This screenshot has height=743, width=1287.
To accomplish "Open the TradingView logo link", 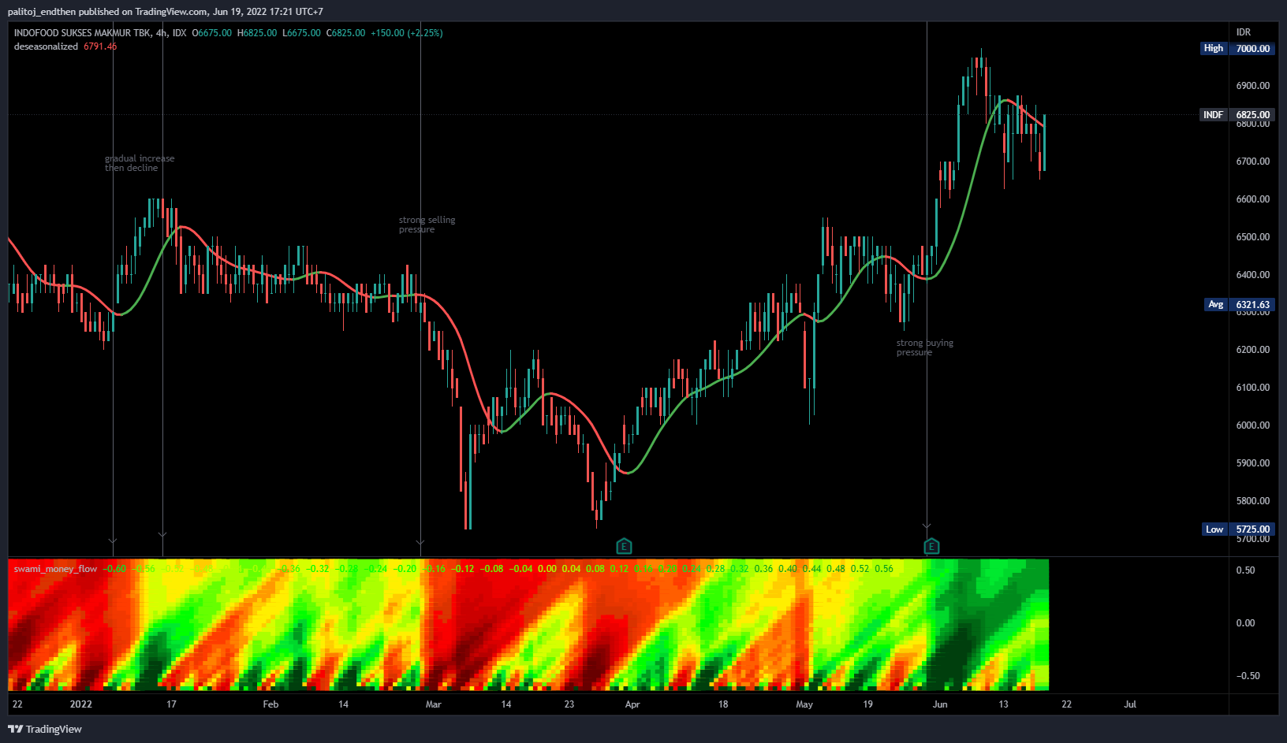I will [45, 729].
